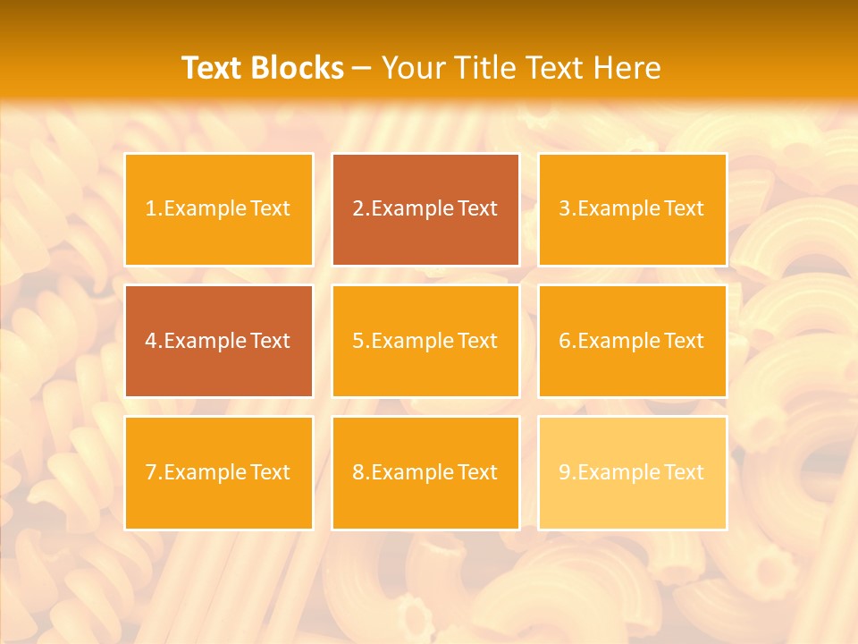Click the number '8.' in the bottom-middle block
858x644 pixels.
(x=360, y=472)
